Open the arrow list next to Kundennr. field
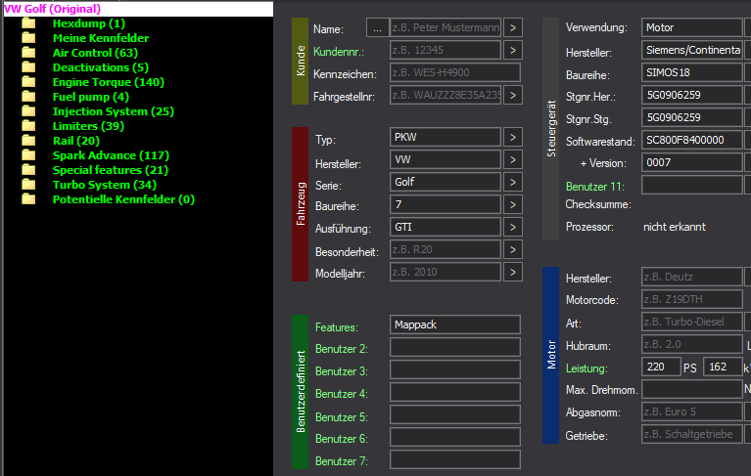The width and height of the screenshot is (751, 476). [x=513, y=50]
